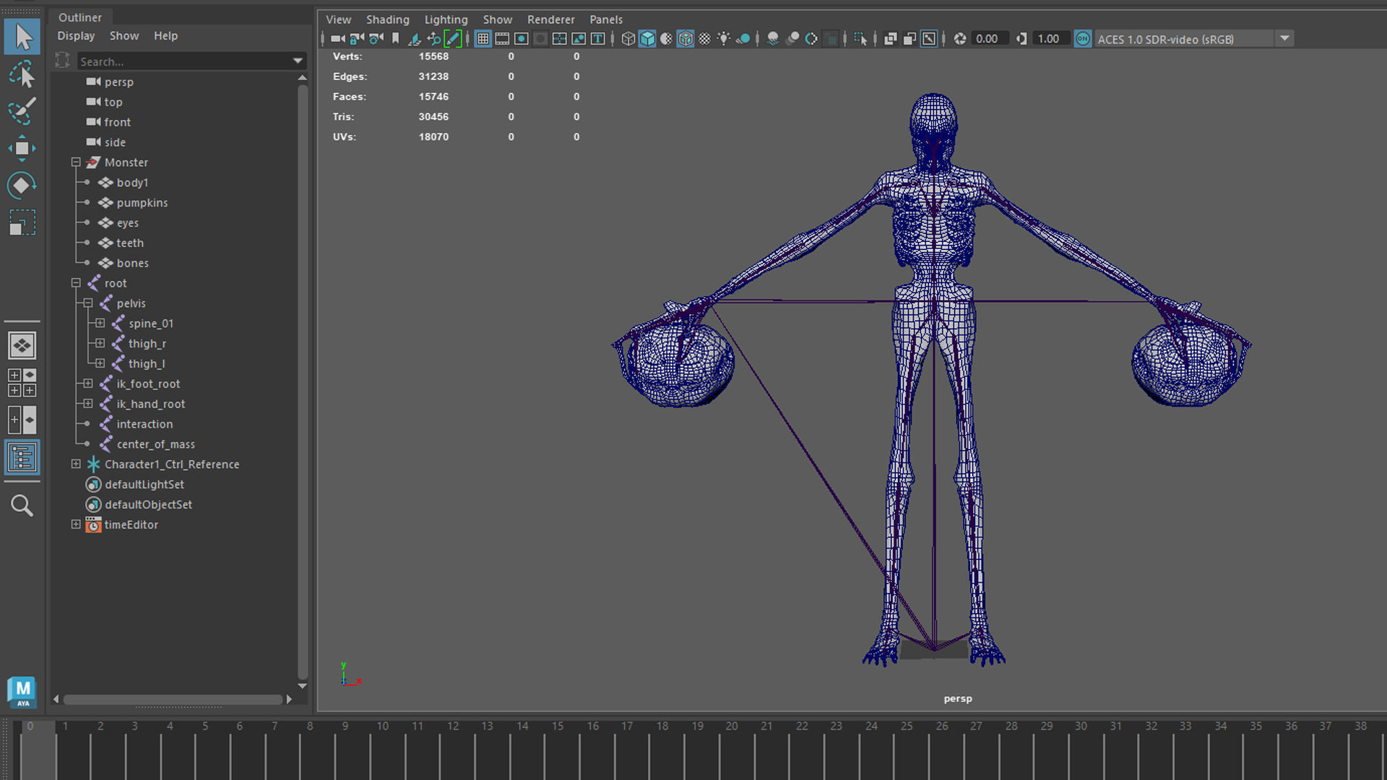Toggle X-Ray Active Components button
Viewport: 1387px width, 780px height.
(x=909, y=39)
